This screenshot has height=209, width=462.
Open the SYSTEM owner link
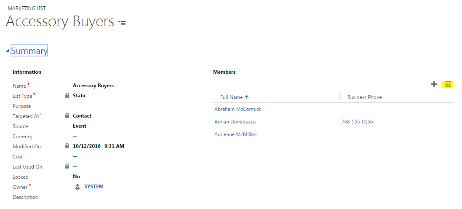(93, 187)
